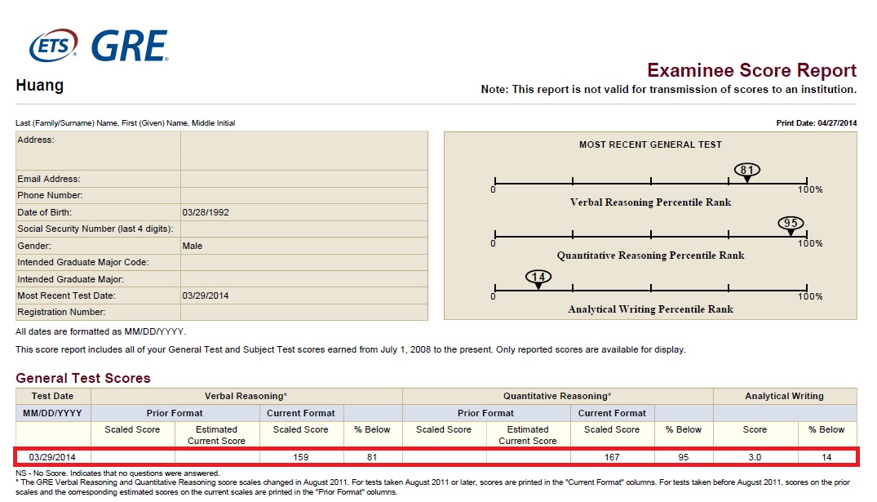
Task: Click the Phone Number: label
Action: click(x=50, y=195)
